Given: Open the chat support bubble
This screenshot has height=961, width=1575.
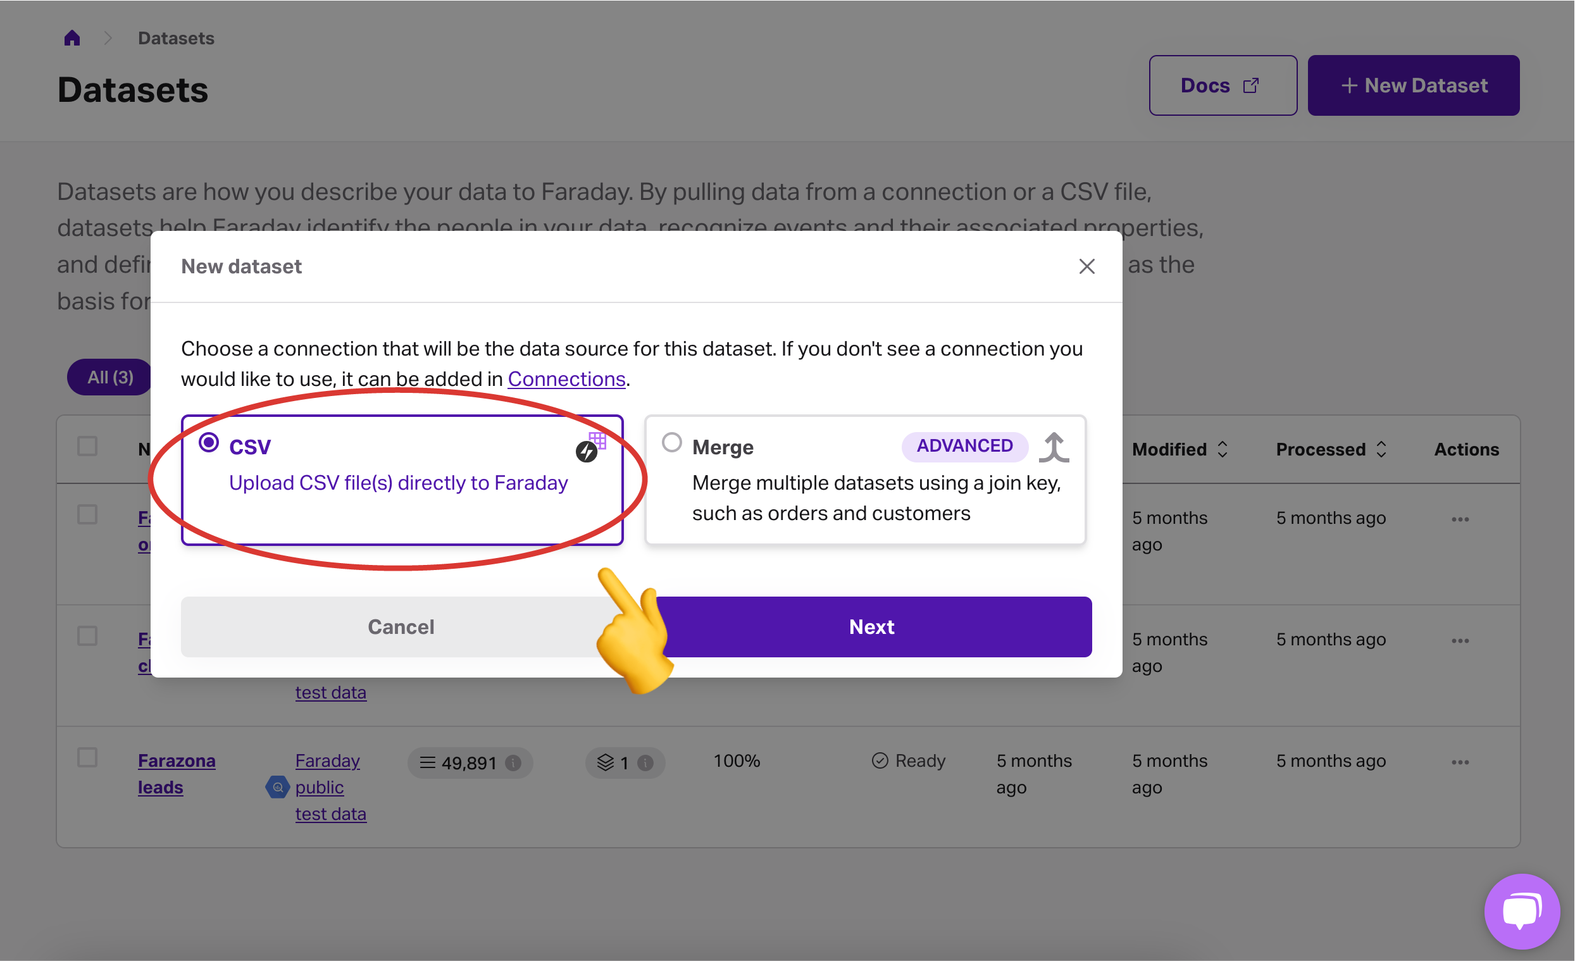Looking at the screenshot, I should click(x=1521, y=910).
